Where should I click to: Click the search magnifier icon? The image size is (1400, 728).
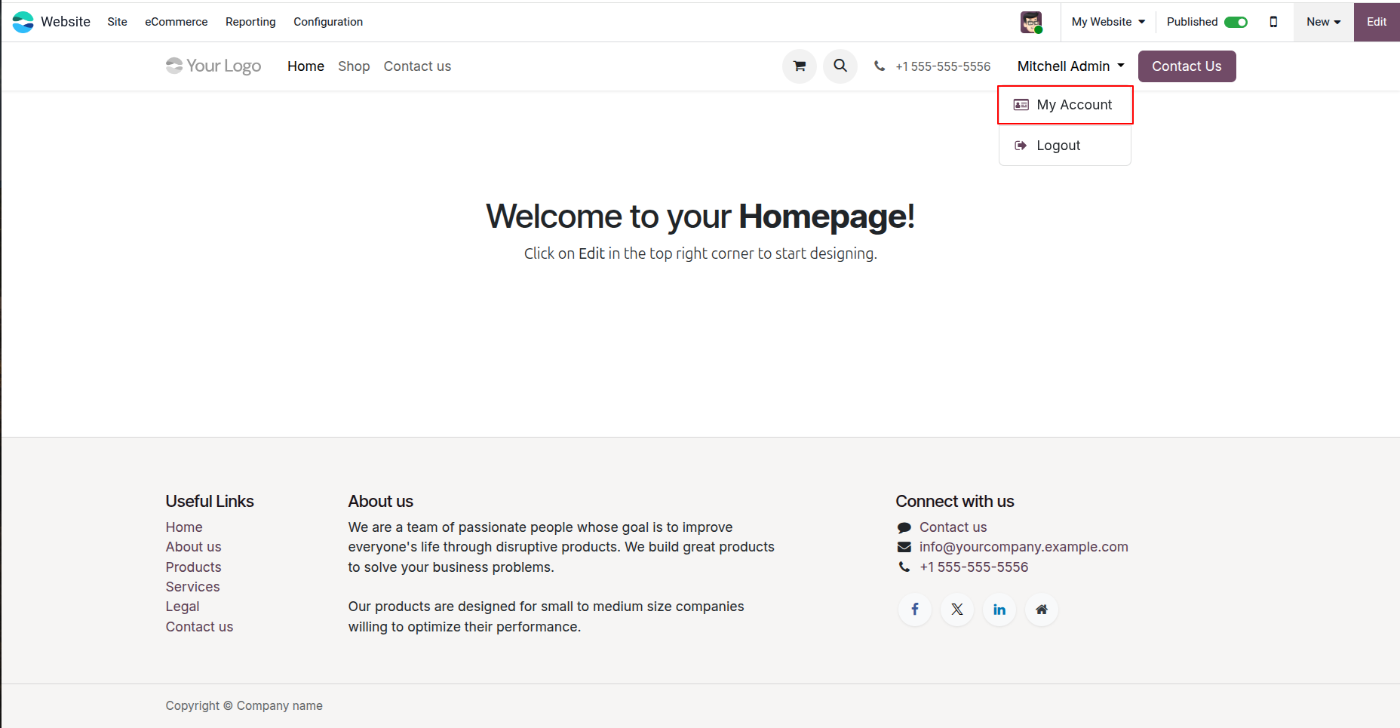[840, 66]
